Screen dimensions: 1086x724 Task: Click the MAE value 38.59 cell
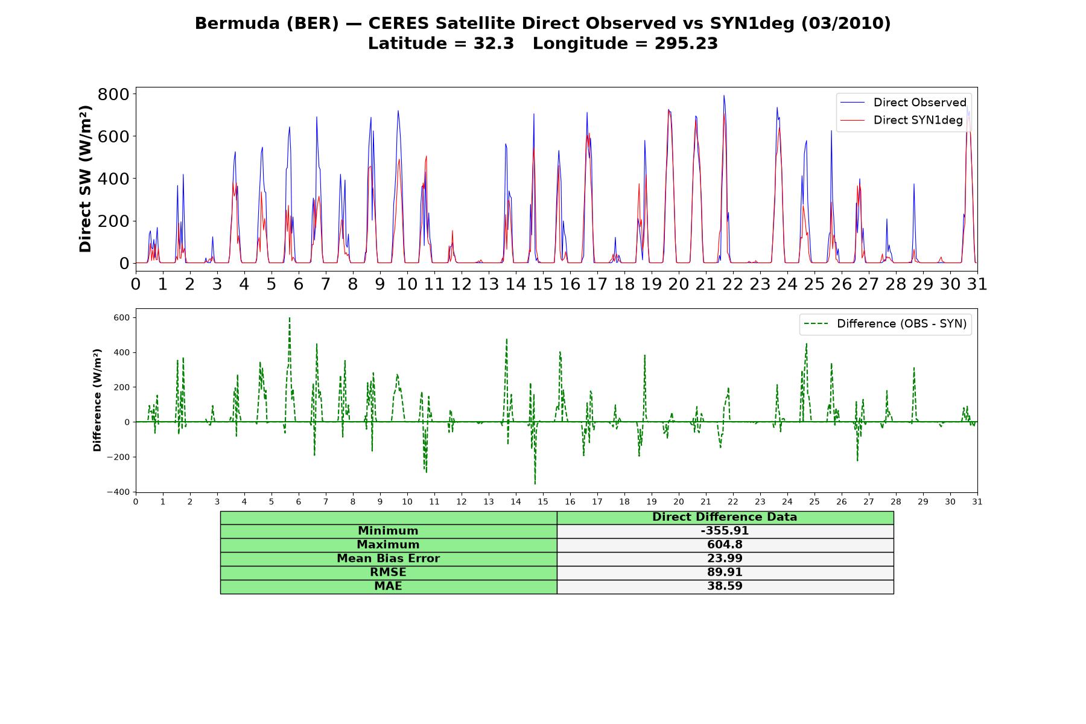pos(725,586)
